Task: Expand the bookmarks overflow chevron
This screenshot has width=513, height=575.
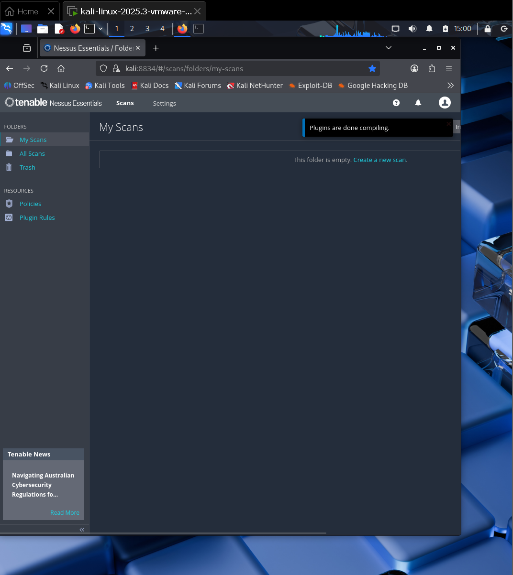Action: click(450, 85)
